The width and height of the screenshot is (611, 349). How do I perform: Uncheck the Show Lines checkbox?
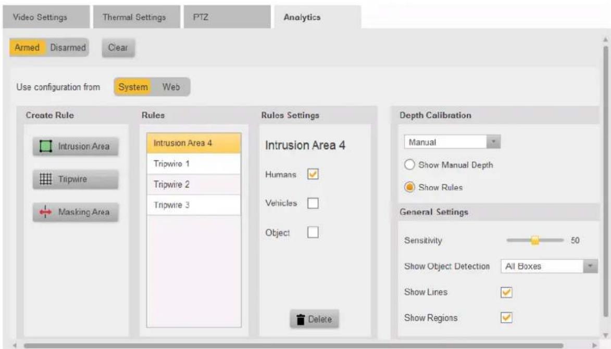[506, 292]
